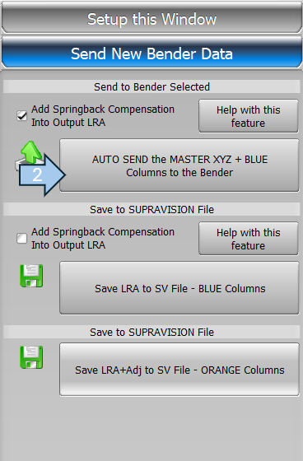Click the first Save to SUPRAVISION File label
Screen dimensions: 303x461
coord(151,209)
